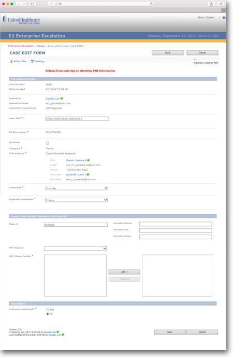This screenshot has height=358, width=233.
Task: Click presence icon in Last modified line
Action: [x=63, y=335]
